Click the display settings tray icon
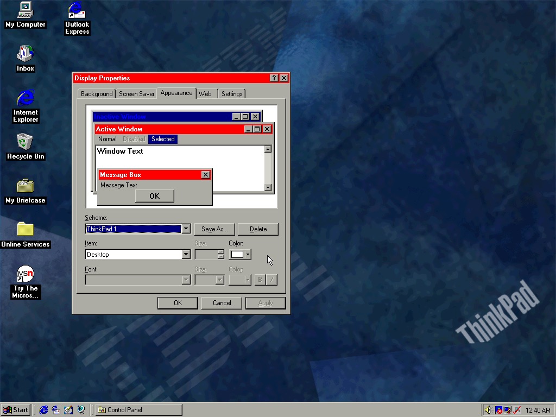The width and height of the screenshot is (556, 417). (507, 410)
